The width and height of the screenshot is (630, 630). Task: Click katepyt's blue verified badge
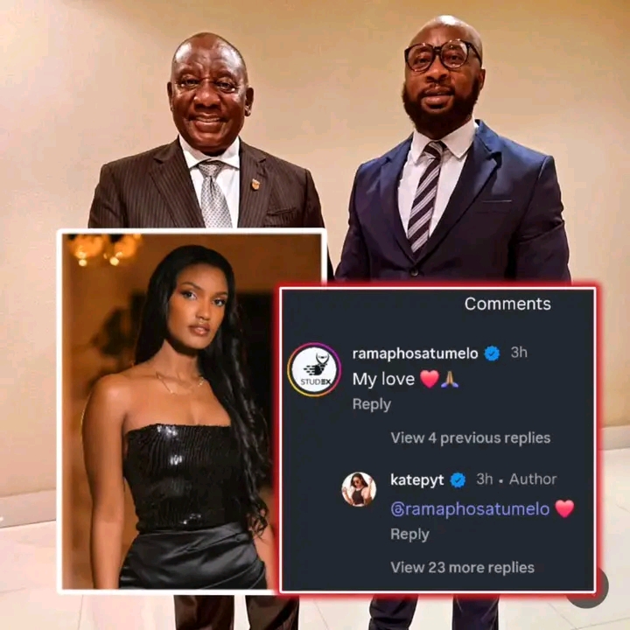click(458, 479)
